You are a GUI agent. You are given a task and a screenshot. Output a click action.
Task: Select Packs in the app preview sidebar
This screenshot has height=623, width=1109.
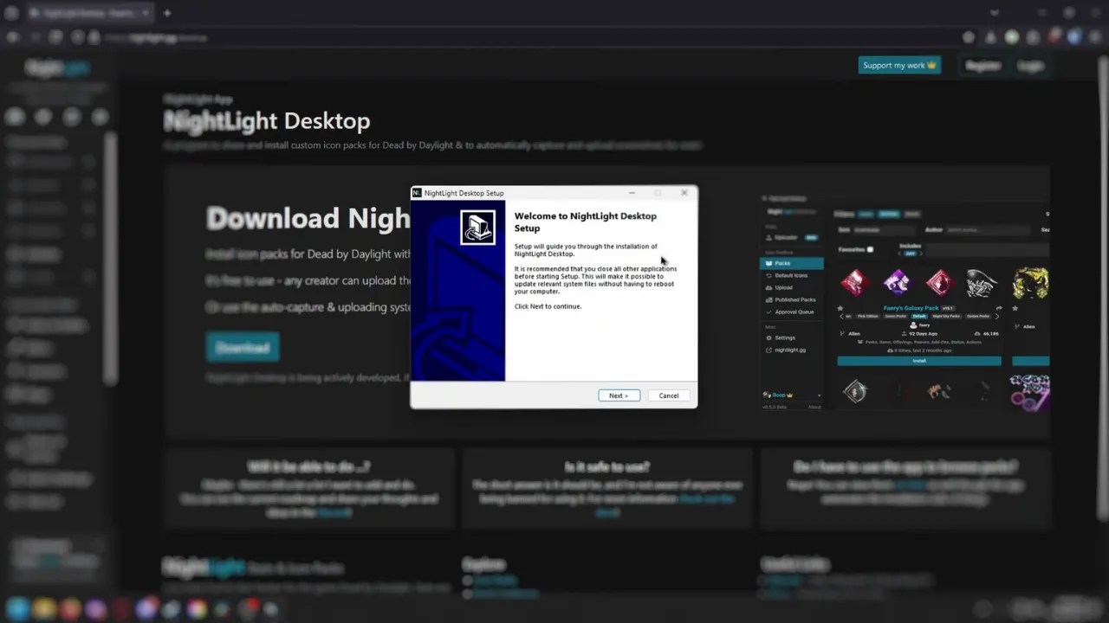(x=792, y=263)
